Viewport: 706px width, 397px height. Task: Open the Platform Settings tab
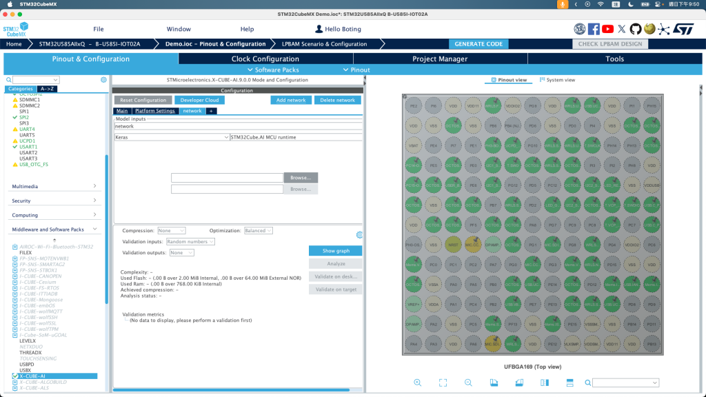(x=155, y=111)
